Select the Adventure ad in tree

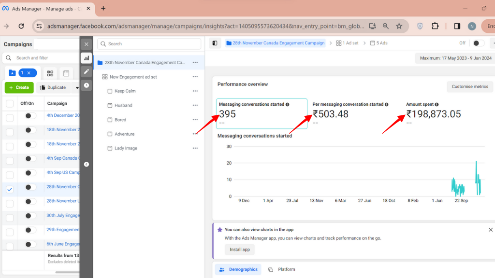coord(124,134)
